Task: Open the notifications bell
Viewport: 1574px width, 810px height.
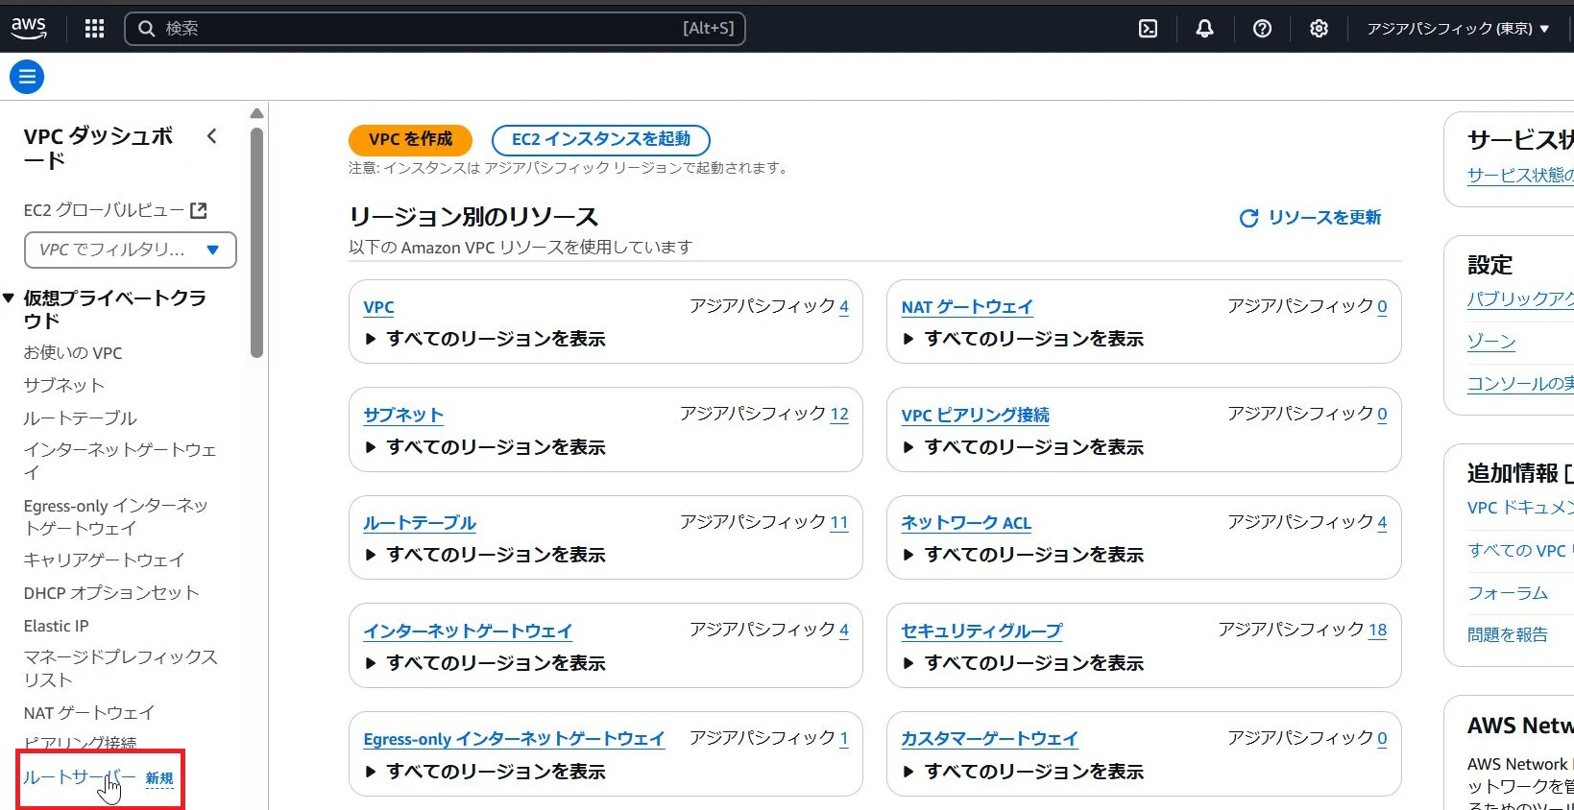Action: point(1204,29)
